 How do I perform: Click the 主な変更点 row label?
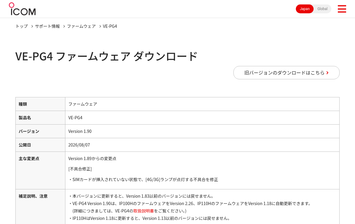(40, 170)
